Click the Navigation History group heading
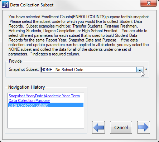This screenshot has width=159, height=142. pos(26,87)
